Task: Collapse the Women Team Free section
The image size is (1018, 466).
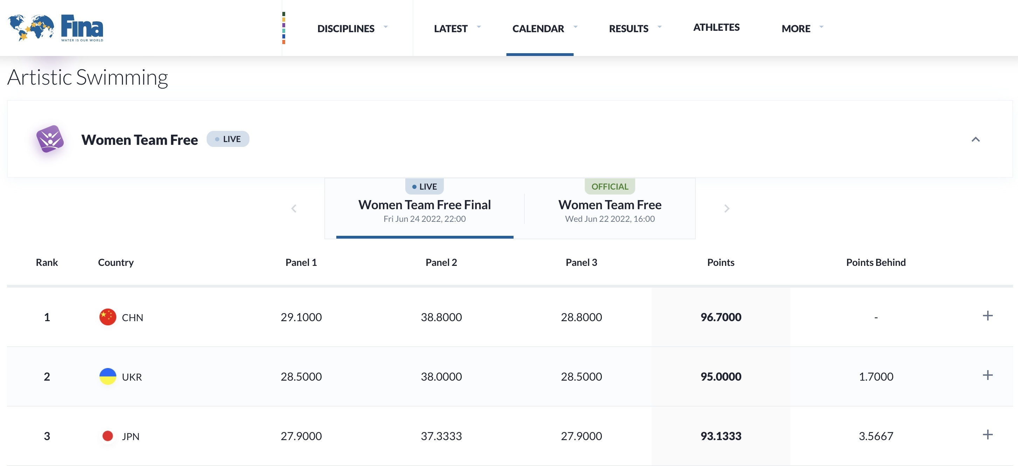Action: pos(975,139)
